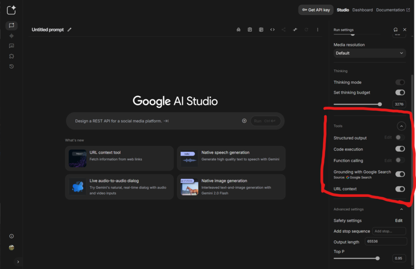416x269 pixels.
Task: Click the Run button
Action: [265, 121]
